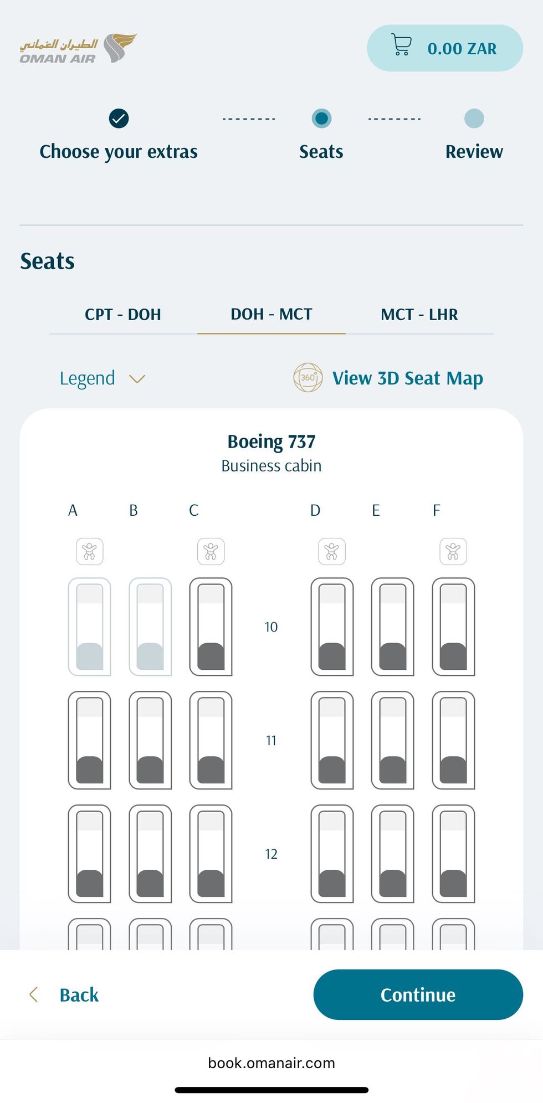The height and width of the screenshot is (1103, 543).
Task: Select seat 11E in the seat map
Action: pos(393,740)
